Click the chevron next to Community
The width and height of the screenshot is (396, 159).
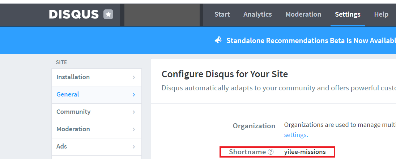134,112
